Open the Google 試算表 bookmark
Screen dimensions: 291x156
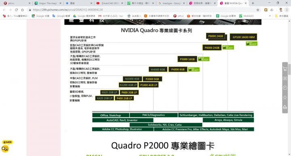[226, 16]
